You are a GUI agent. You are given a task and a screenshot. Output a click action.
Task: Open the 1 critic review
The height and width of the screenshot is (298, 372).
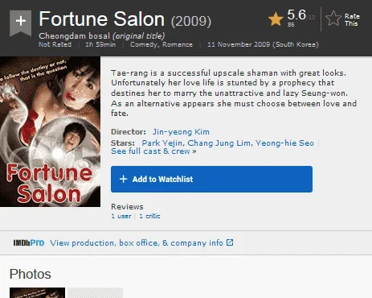[x=149, y=216]
